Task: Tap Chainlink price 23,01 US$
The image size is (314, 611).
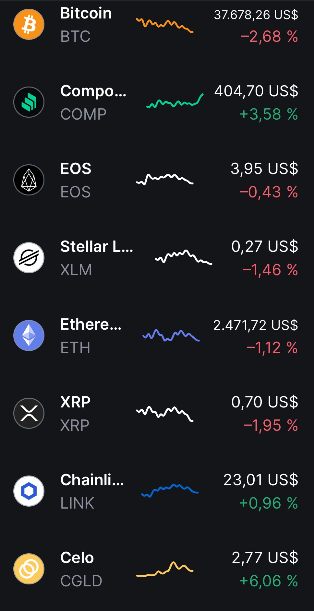Action: click(x=261, y=480)
